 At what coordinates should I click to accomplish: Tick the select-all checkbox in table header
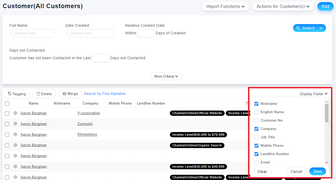click(7, 103)
